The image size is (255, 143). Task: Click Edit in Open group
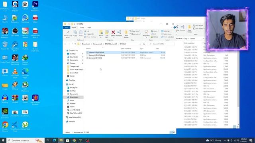(154, 34)
